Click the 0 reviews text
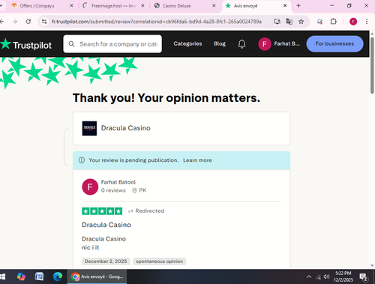 tap(113, 190)
